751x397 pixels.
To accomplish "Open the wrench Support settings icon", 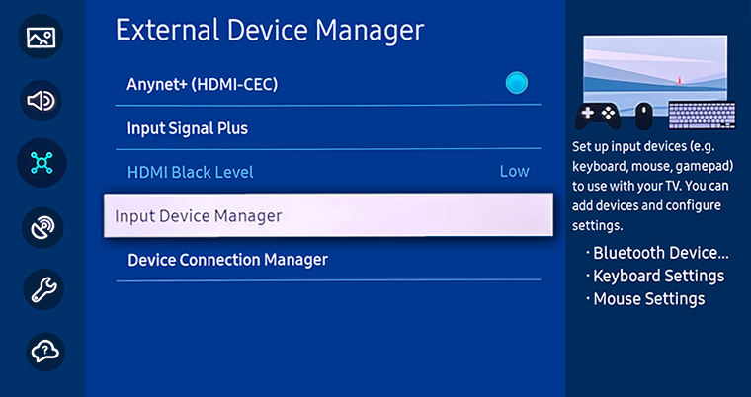I will click(x=43, y=289).
